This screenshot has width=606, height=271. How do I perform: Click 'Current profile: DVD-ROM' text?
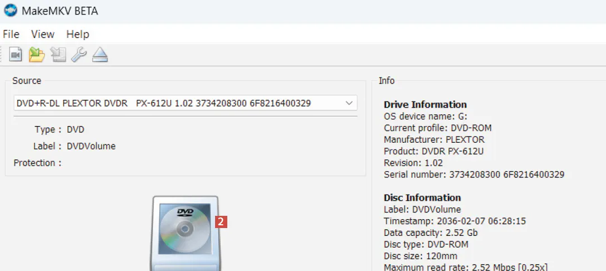point(437,128)
